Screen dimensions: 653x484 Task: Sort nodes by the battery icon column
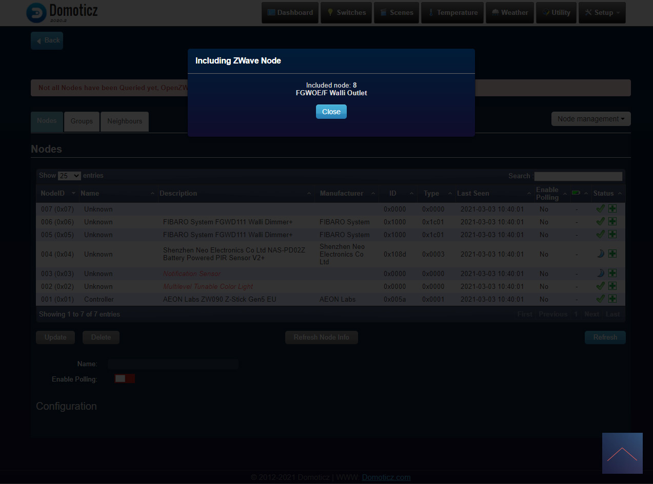click(x=580, y=193)
